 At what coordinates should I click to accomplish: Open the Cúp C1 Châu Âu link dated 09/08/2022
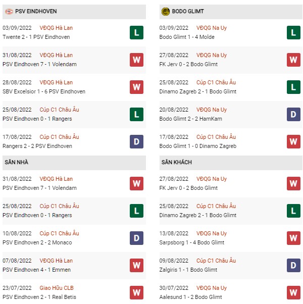coord(216,261)
